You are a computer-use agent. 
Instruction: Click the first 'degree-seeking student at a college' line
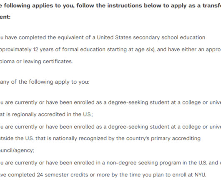pos(110,102)
